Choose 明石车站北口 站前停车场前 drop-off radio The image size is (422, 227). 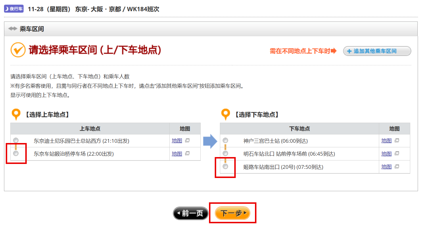point(225,153)
